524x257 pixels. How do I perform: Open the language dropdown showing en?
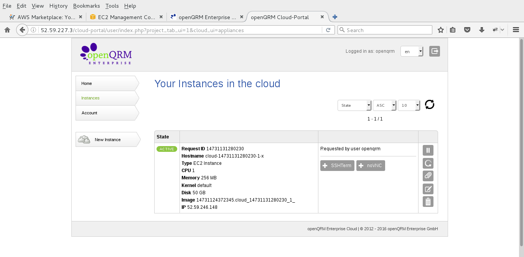tap(412, 51)
